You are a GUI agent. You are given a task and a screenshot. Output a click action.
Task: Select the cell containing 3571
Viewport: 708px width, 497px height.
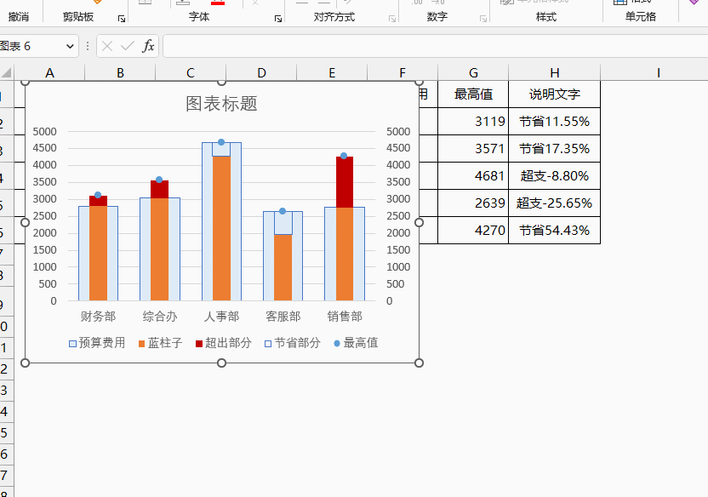473,149
